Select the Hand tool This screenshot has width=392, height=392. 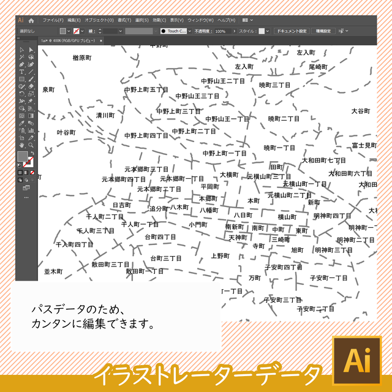click(x=22, y=145)
